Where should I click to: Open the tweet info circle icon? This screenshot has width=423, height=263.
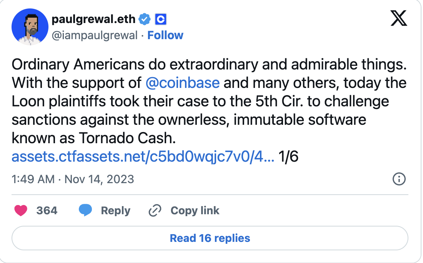coord(399,179)
